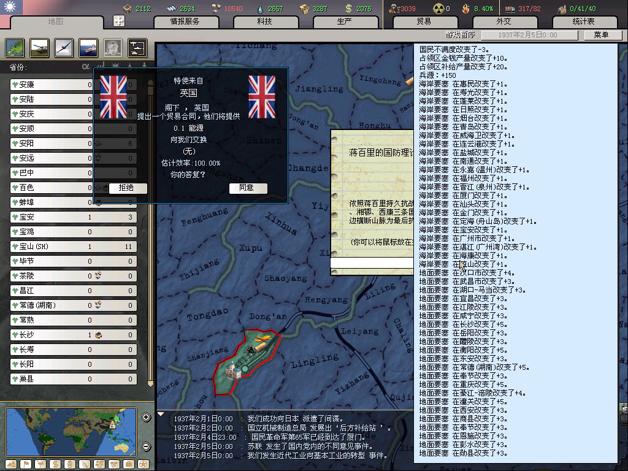The height and width of the screenshot is (471, 628).
Task: Show naval units with the warship icon
Action: click(88, 47)
